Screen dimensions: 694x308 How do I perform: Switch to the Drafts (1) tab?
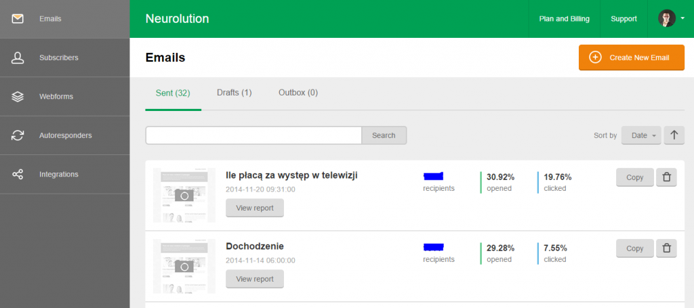[x=234, y=93]
